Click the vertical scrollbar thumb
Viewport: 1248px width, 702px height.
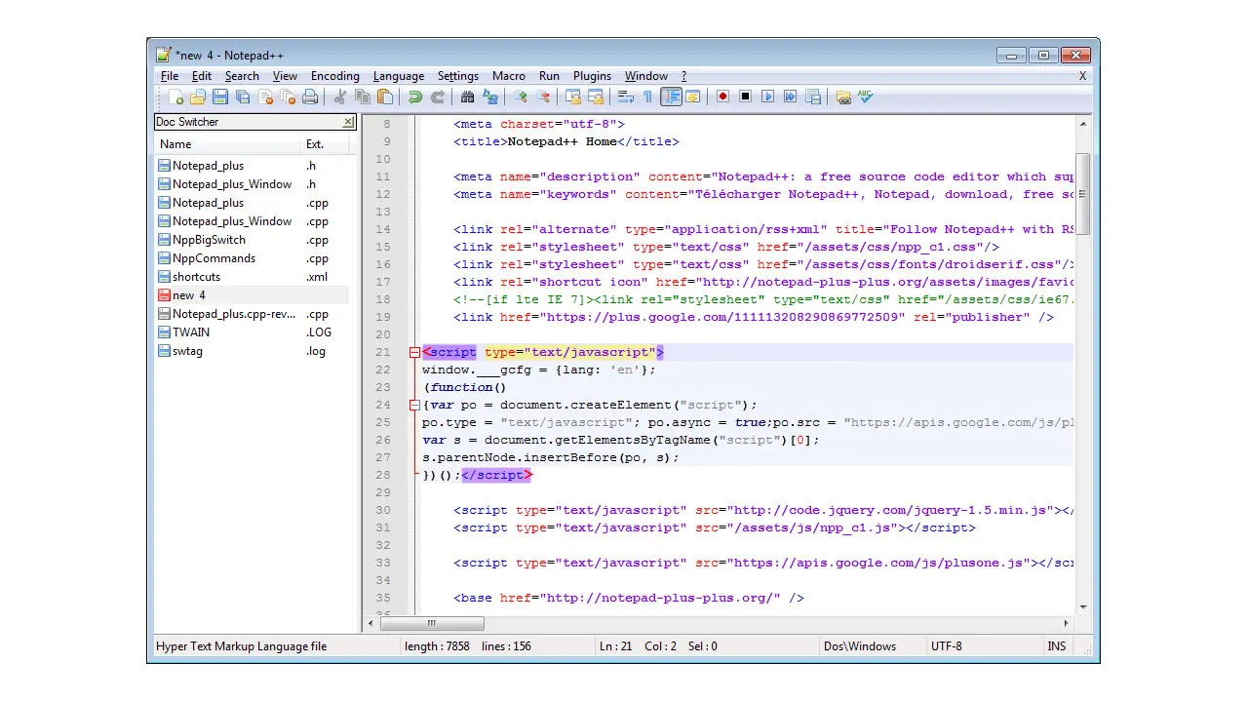(1082, 194)
